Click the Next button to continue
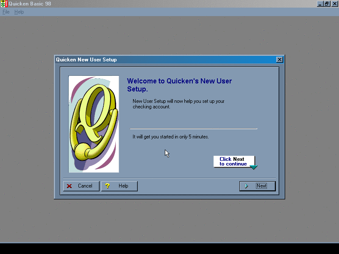 257,186
